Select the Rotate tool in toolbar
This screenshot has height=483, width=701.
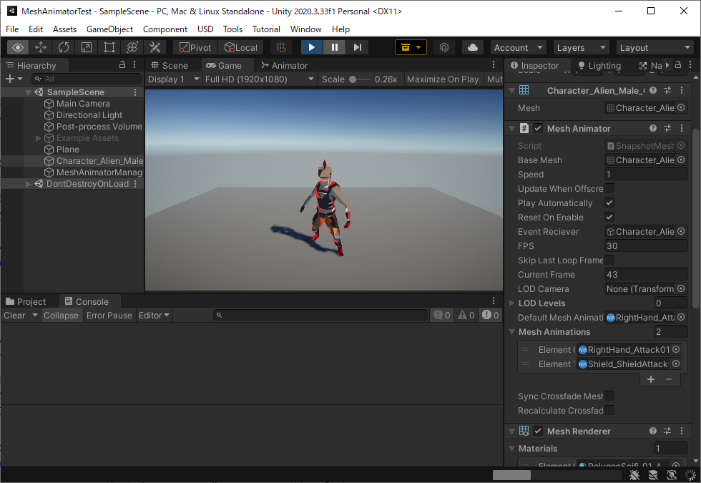coord(64,47)
